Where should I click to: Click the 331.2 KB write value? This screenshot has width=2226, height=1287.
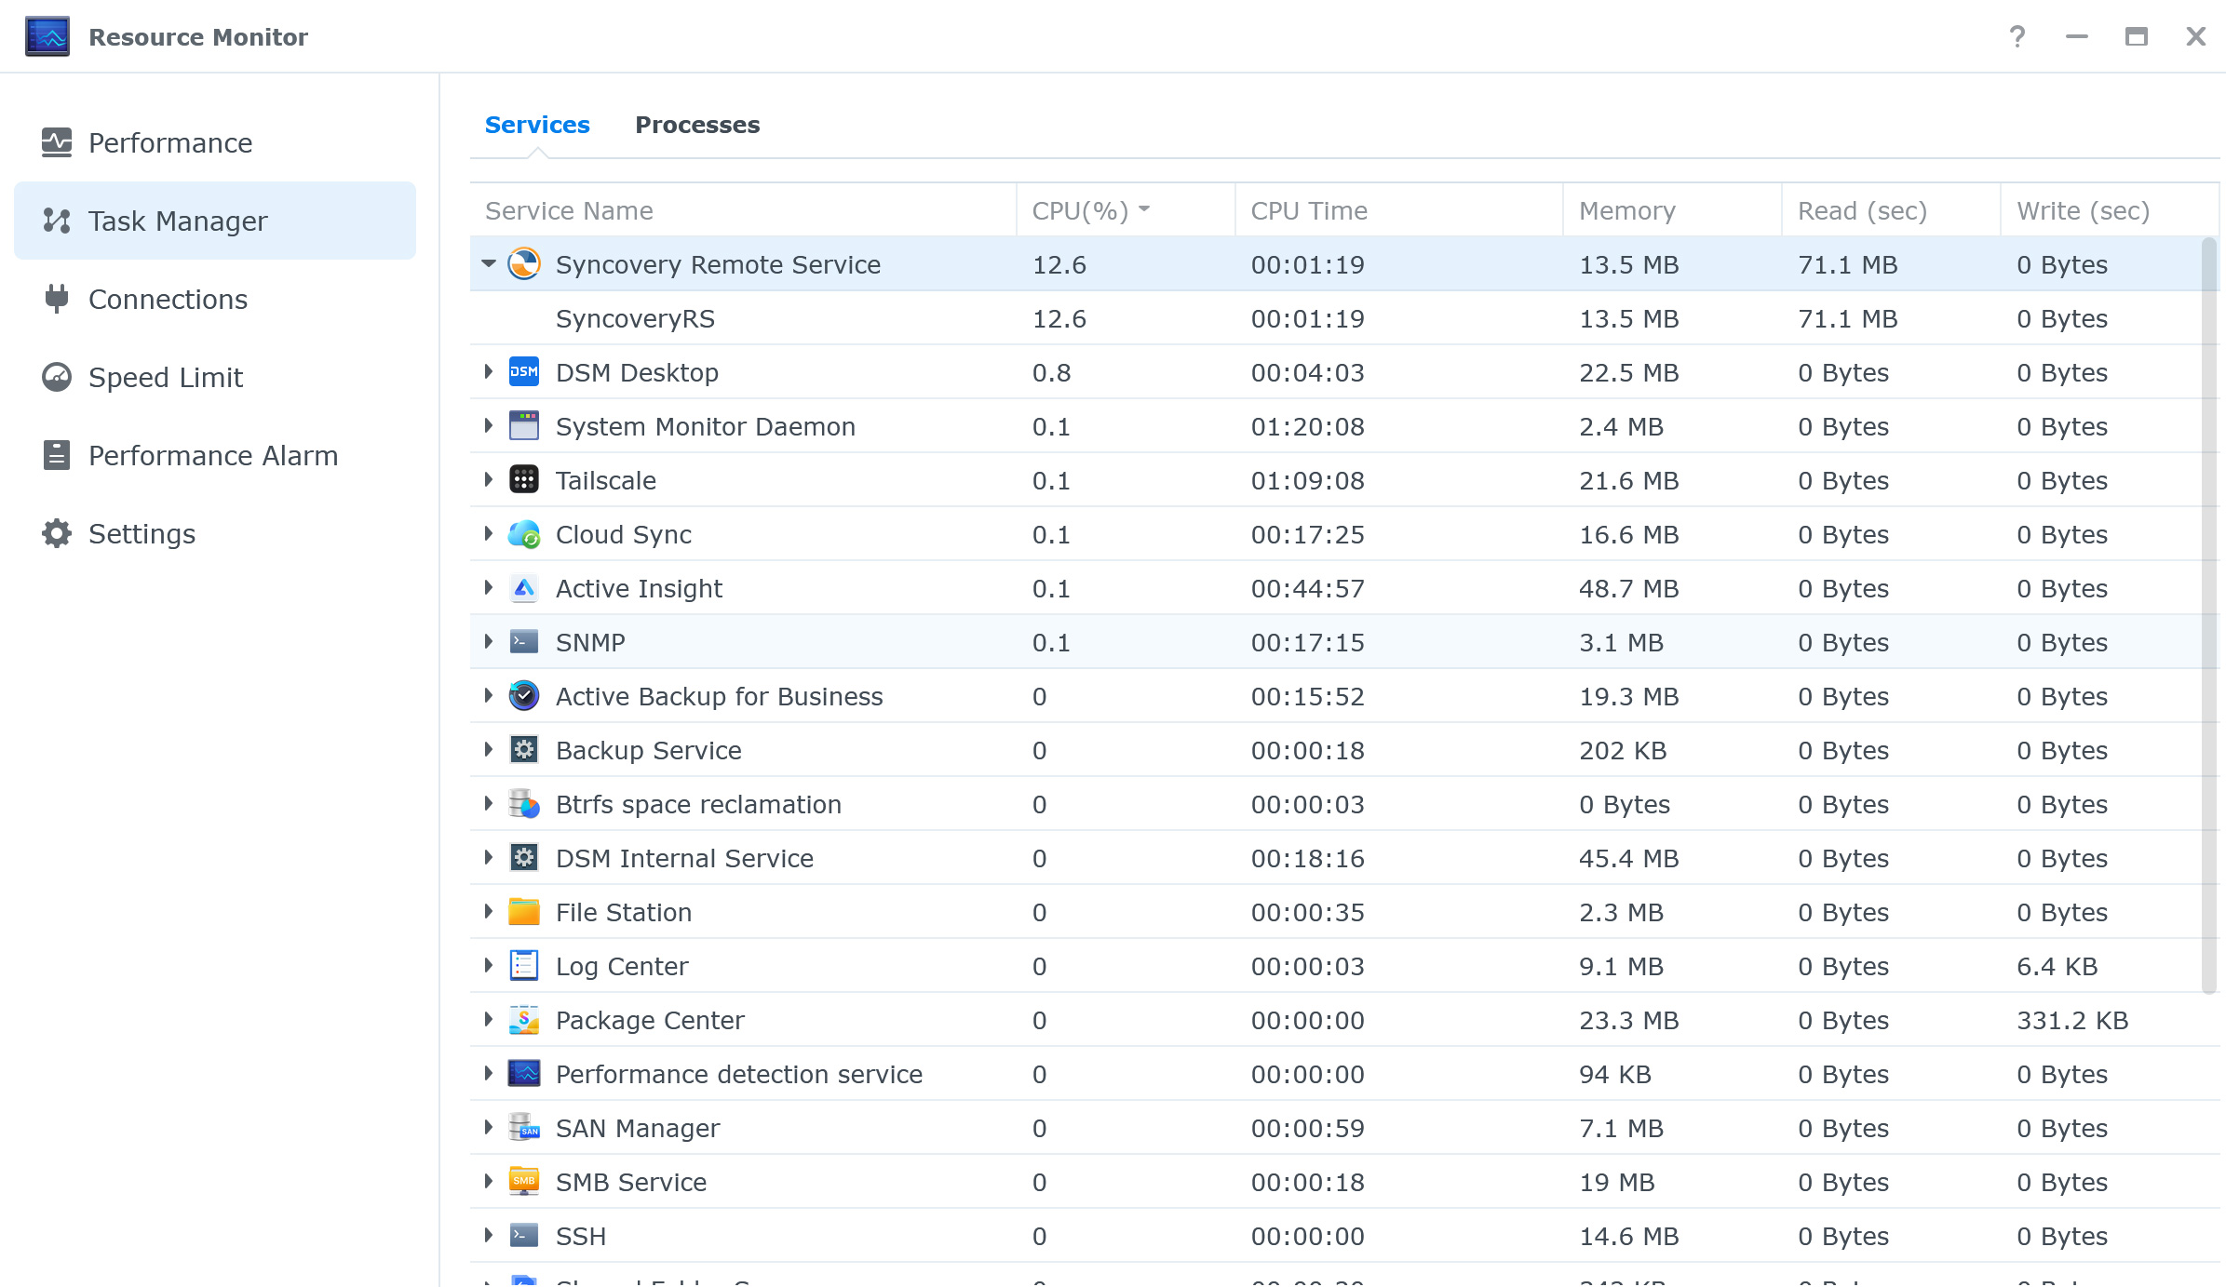coord(2072,1020)
